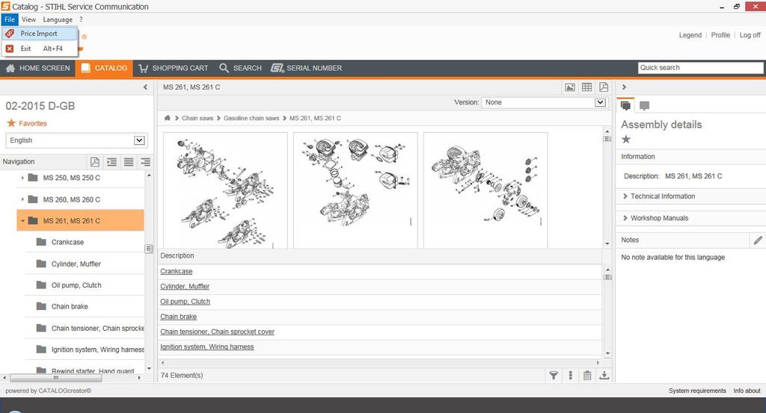Export current page to PDF
This screenshot has width=766, height=413.
(604, 87)
